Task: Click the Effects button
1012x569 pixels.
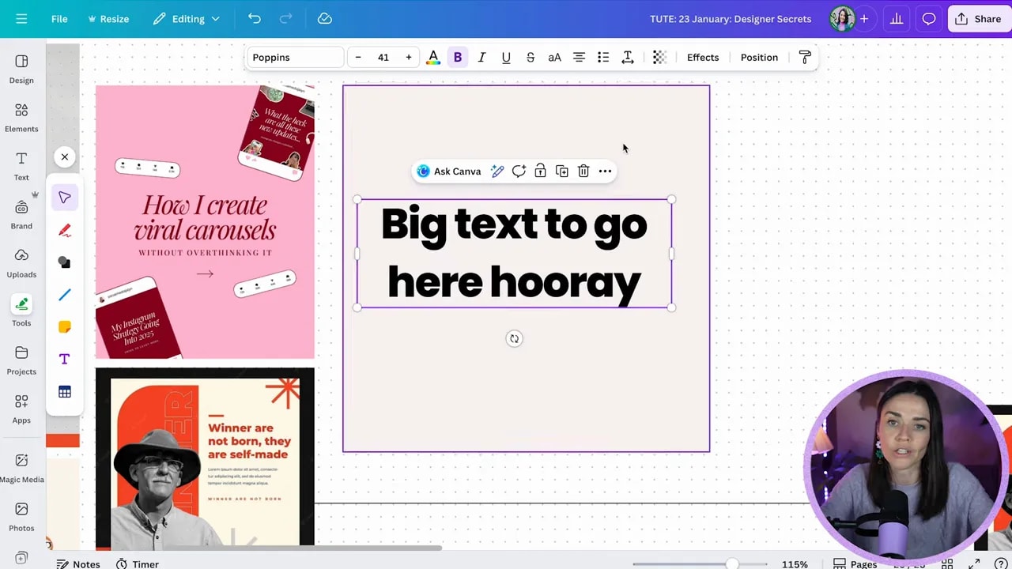Action: (702, 57)
